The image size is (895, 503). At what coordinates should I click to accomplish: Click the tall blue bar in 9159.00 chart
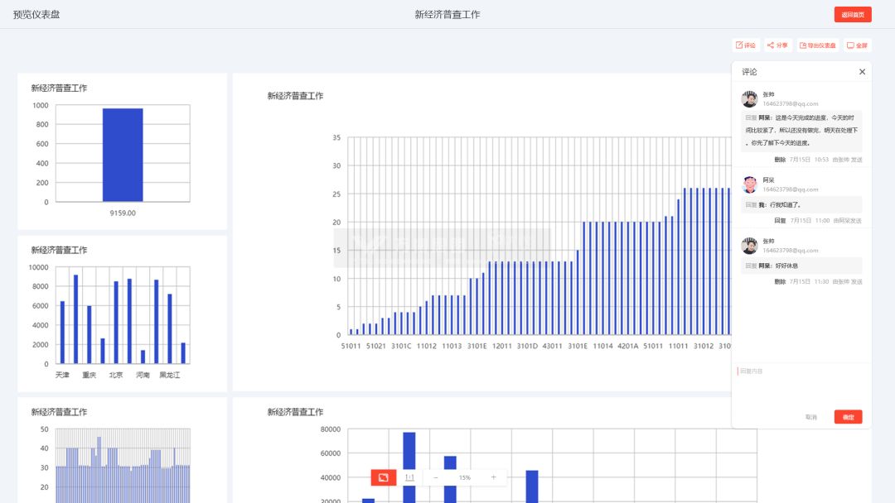pos(123,155)
